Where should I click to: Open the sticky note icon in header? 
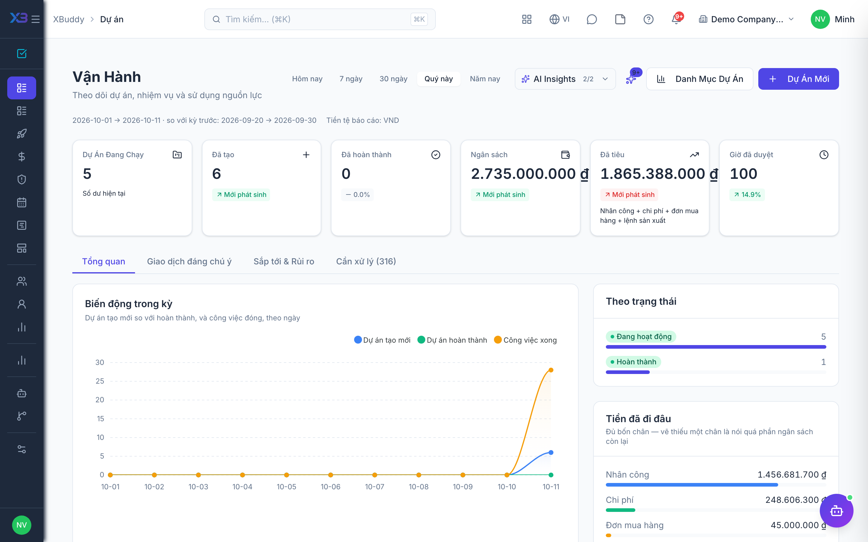pos(620,19)
